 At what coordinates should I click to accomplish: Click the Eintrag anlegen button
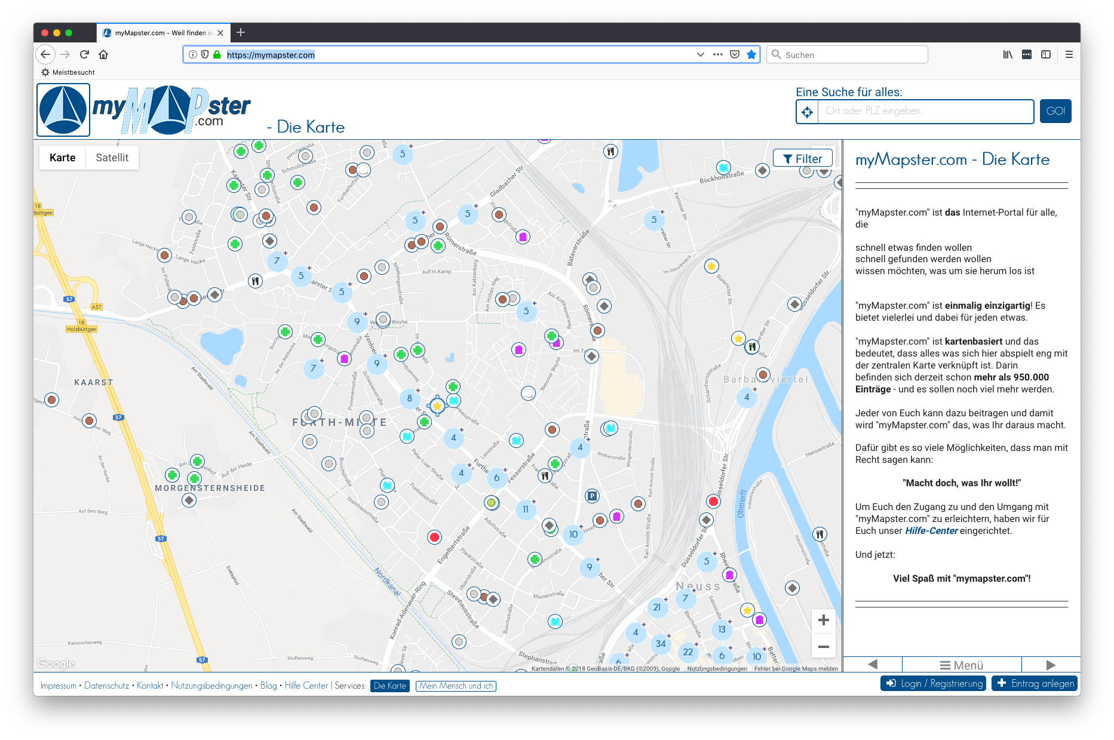[x=1036, y=683]
